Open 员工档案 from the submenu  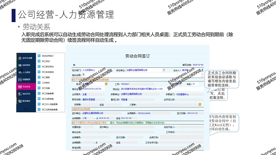tap(45, 88)
